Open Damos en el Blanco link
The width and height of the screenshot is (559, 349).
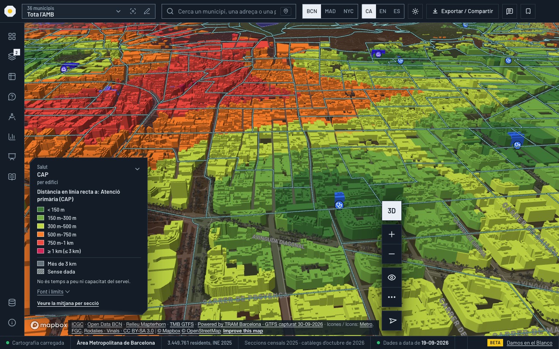[x=529, y=343]
